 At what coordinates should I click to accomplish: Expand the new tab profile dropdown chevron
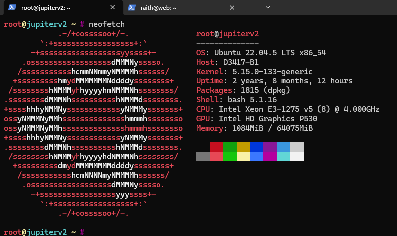(x=267, y=7)
